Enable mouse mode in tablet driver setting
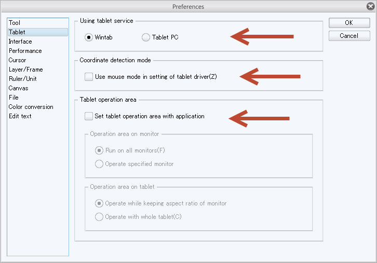 [89, 77]
